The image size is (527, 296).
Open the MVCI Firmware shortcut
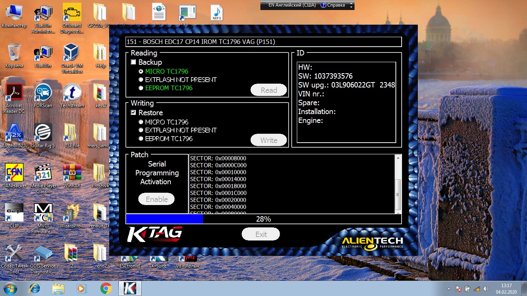(43, 219)
